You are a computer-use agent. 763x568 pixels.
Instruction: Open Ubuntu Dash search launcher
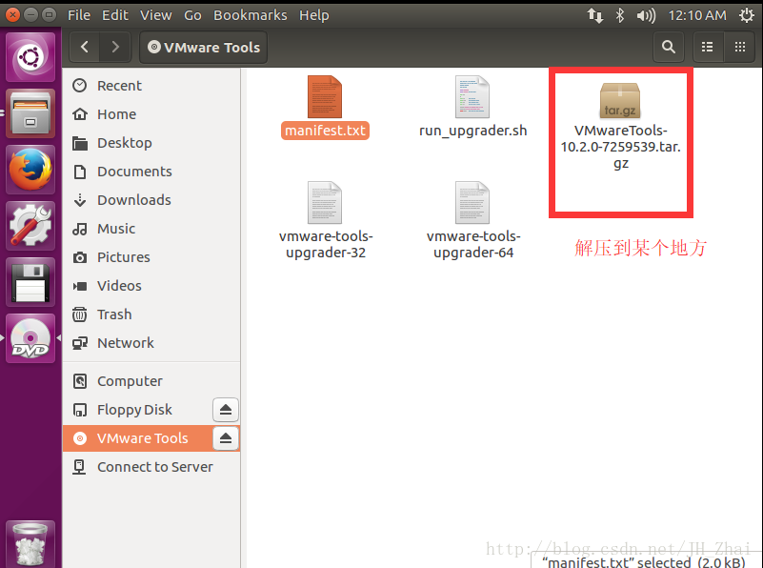(x=30, y=57)
